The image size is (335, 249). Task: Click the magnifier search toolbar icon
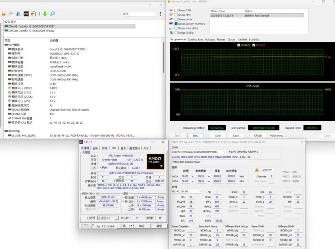[x=52, y=14]
